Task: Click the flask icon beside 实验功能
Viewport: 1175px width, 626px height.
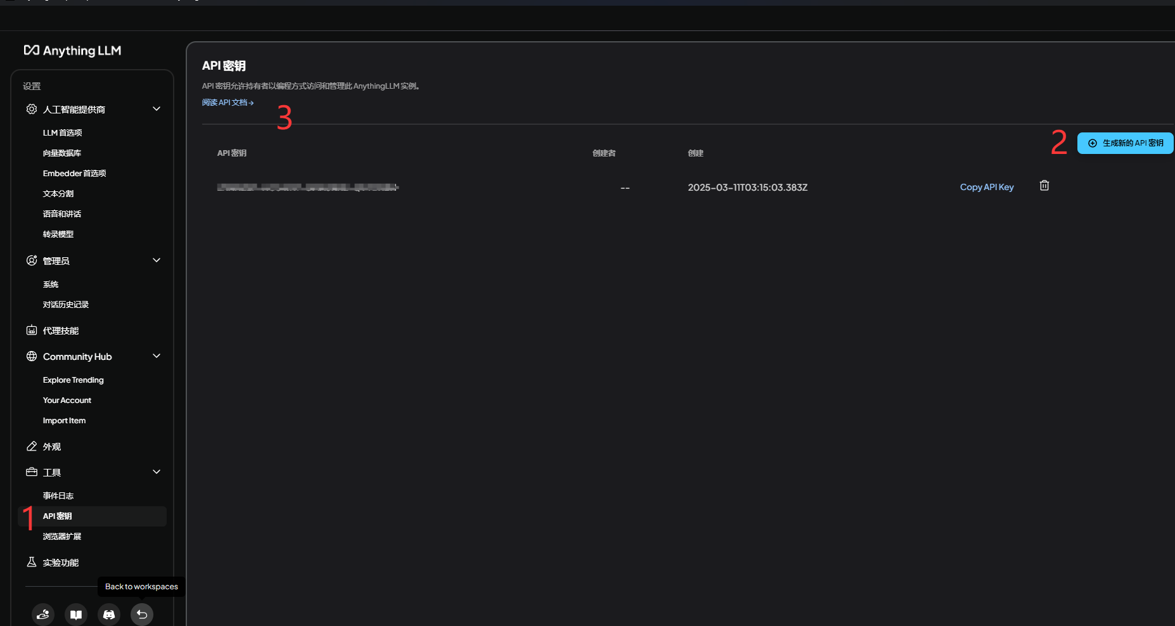Action: (x=32, y=562)
